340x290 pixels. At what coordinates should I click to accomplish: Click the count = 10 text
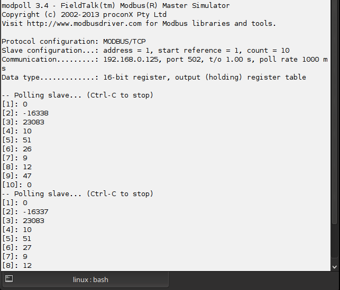[x=268, y=51]
